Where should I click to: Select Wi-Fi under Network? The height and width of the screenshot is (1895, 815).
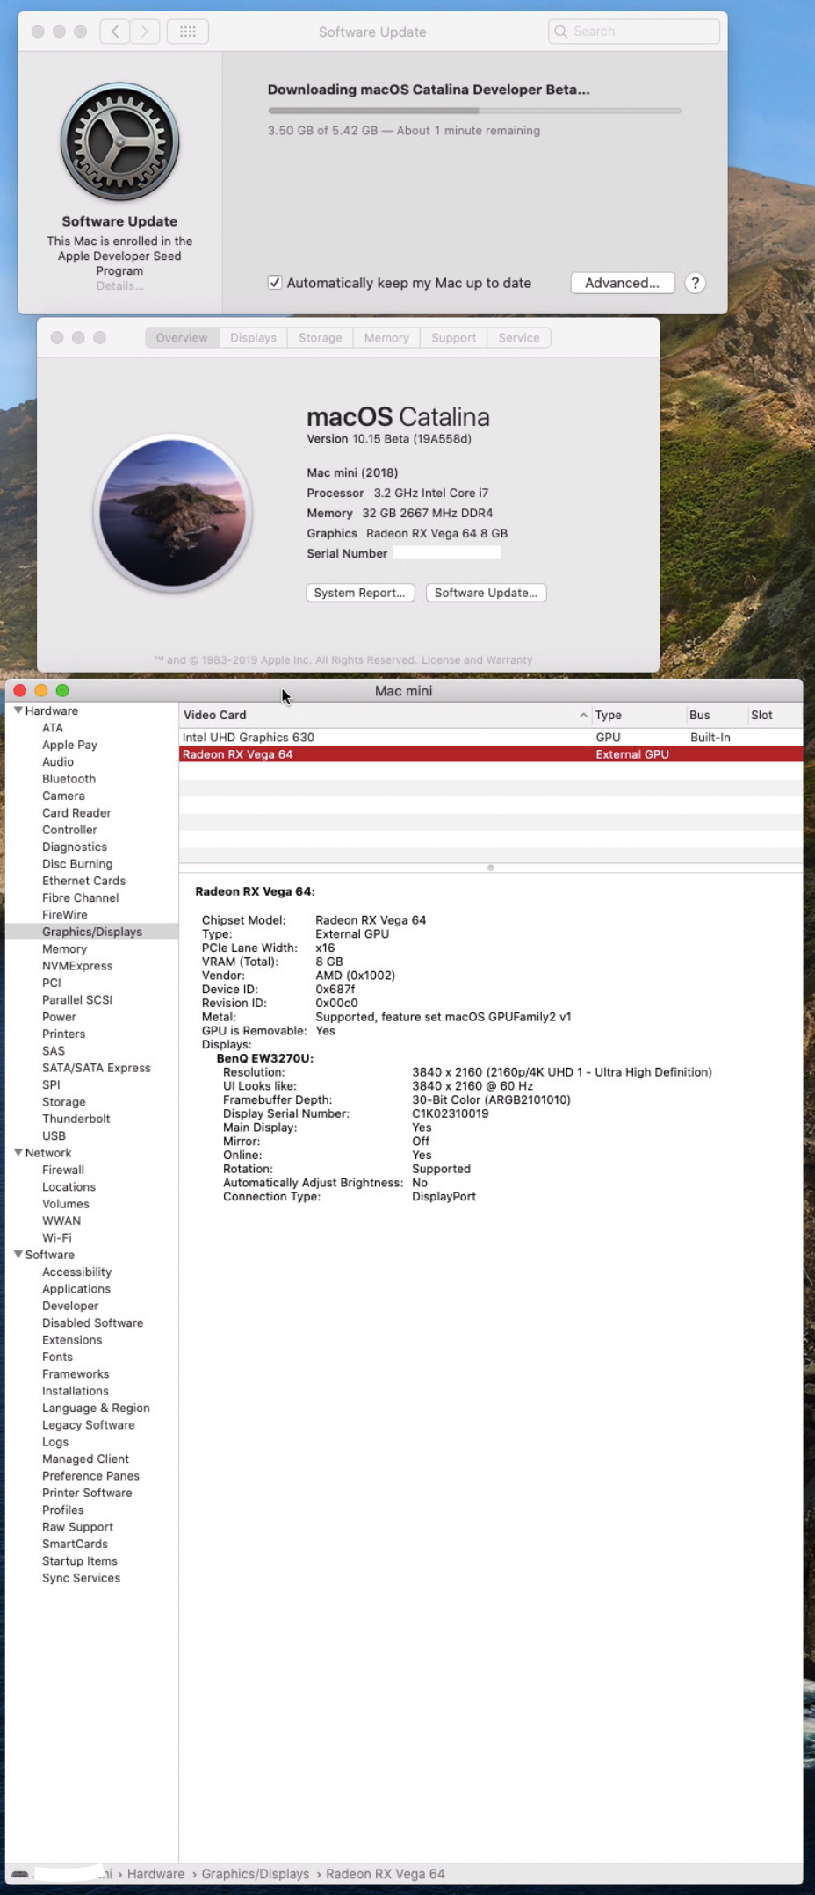tap(57, 1238)
